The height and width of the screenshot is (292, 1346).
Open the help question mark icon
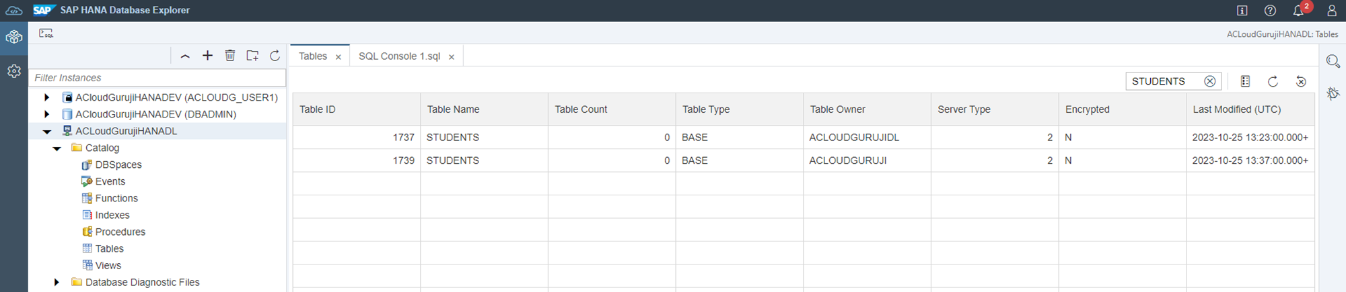click(1270, 11)
